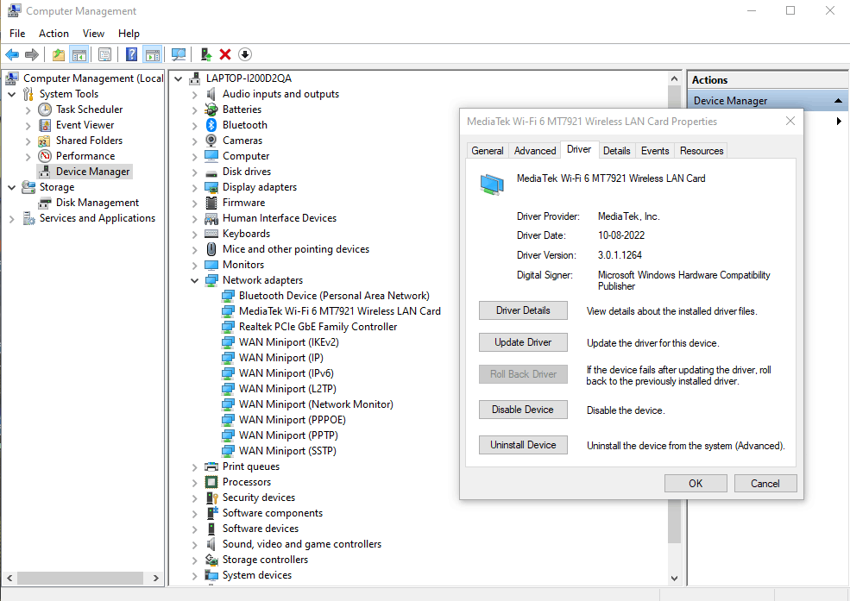This screenshot has height=601, width=850.
Task: Click the Event Viewer icon
Action: pos(45,125)
